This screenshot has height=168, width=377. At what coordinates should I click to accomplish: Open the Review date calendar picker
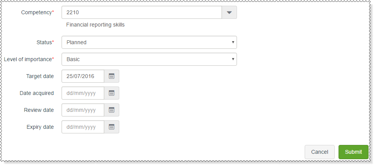[112, 110]
